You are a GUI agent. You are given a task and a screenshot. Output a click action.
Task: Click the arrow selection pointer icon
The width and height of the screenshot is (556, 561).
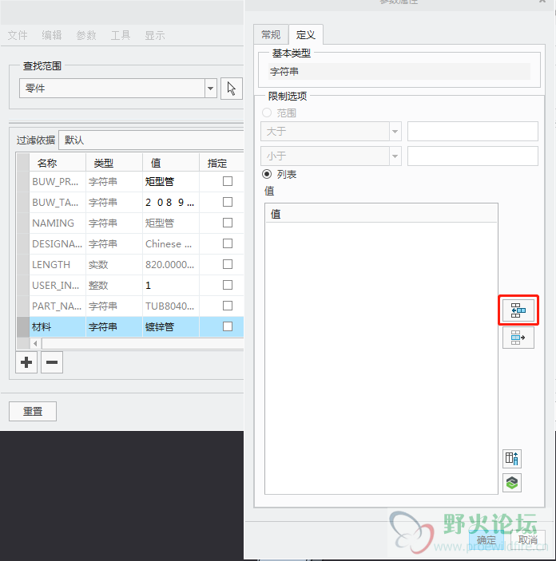232,89
